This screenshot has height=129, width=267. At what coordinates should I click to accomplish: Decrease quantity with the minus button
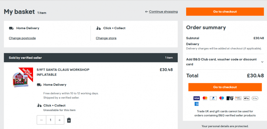tap(41, 120)
